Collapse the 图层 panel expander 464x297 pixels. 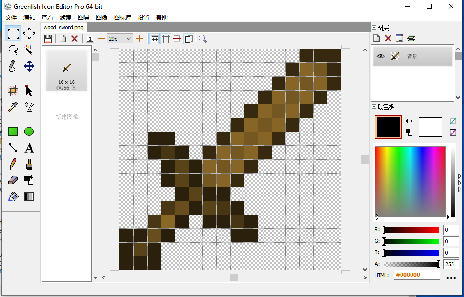pos(374,28)
